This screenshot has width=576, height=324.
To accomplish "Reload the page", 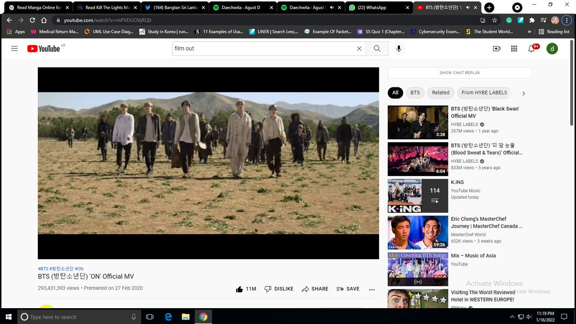I will pos(32,20).
